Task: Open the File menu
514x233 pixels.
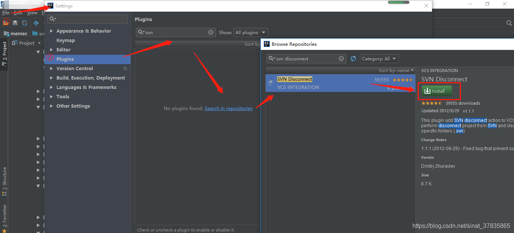Action: 6,13
